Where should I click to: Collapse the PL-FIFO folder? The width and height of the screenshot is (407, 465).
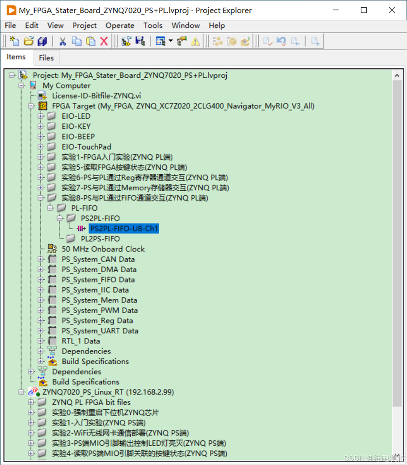point(50,208)
